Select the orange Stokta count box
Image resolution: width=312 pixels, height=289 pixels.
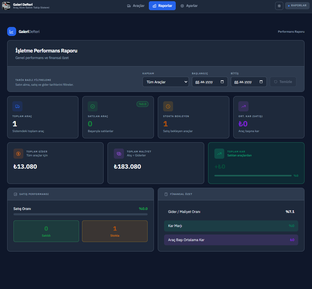(x=115, y=231)
